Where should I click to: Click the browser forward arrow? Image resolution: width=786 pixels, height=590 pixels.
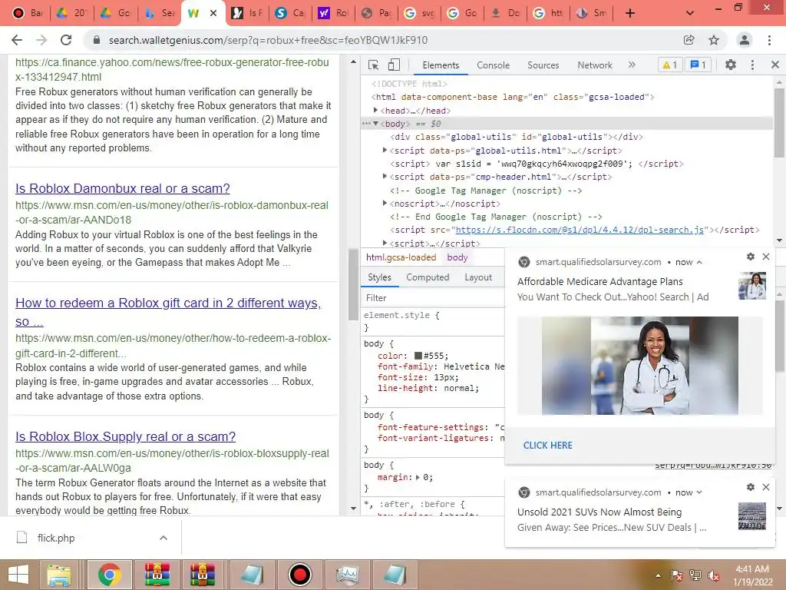click(x=41, y=40)
